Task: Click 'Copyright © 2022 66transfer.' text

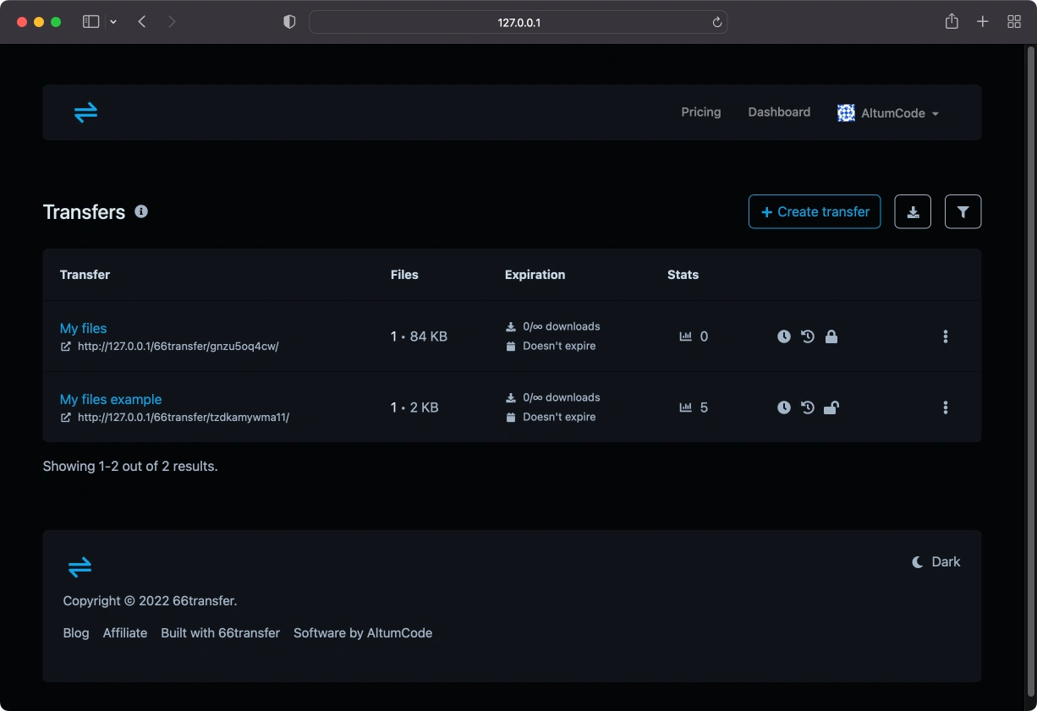Action: coord(150,601)
